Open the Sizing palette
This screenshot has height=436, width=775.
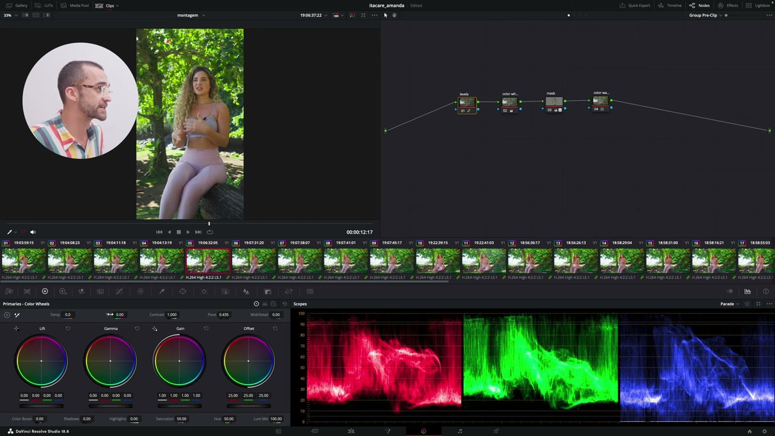(x=289, y=291)
